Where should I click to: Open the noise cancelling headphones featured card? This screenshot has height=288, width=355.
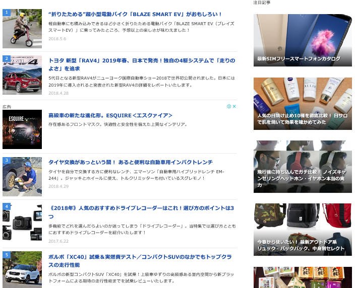point(303,167)
